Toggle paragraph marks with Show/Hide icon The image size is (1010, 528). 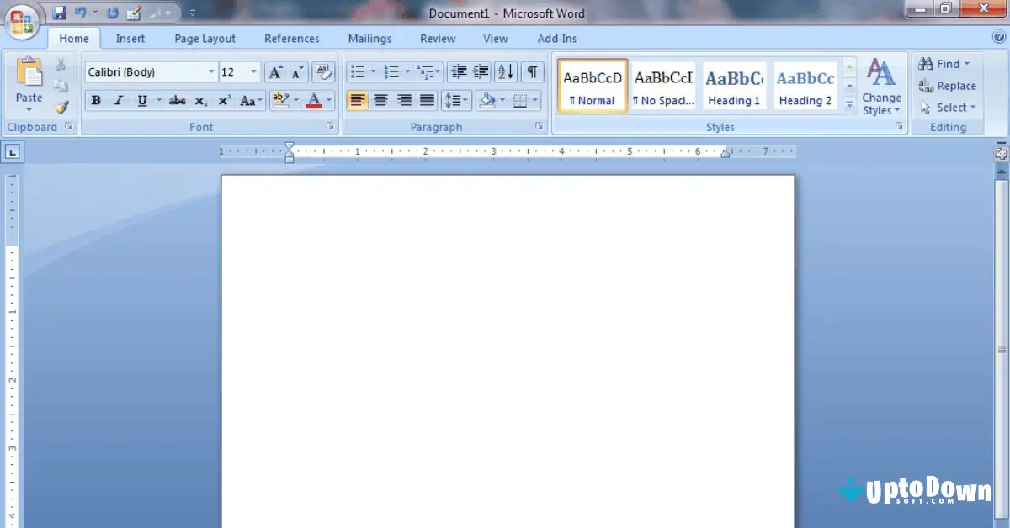pos(532,72)
